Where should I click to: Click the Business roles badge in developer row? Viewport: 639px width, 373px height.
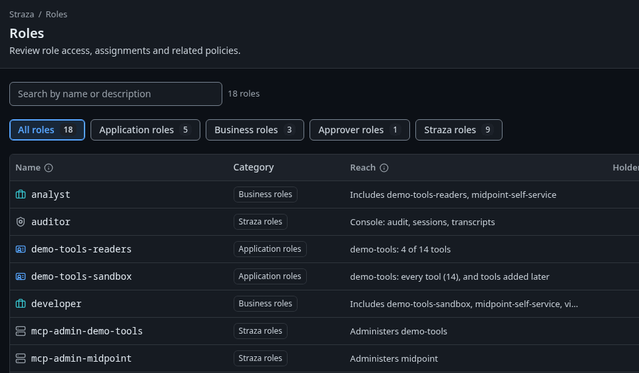266,304
